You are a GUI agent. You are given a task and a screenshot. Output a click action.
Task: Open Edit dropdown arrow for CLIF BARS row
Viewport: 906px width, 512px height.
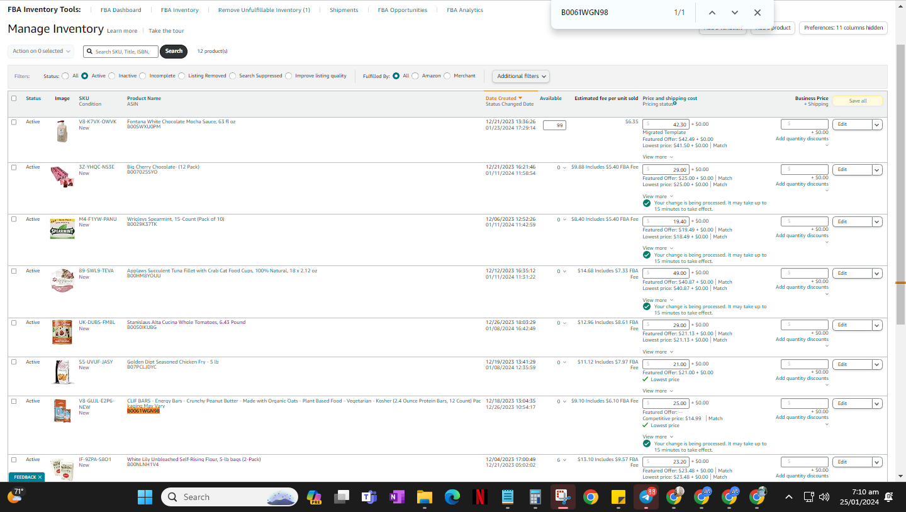pyautogui.click(x=878, y=404)
